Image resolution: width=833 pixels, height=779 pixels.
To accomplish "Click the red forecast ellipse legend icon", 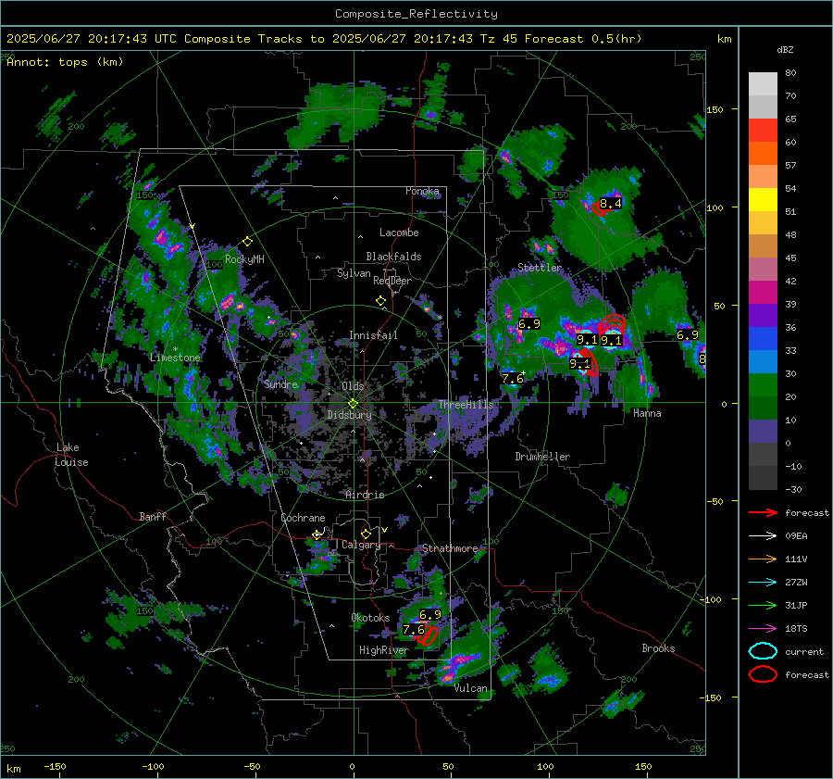I will coord(763,674).
